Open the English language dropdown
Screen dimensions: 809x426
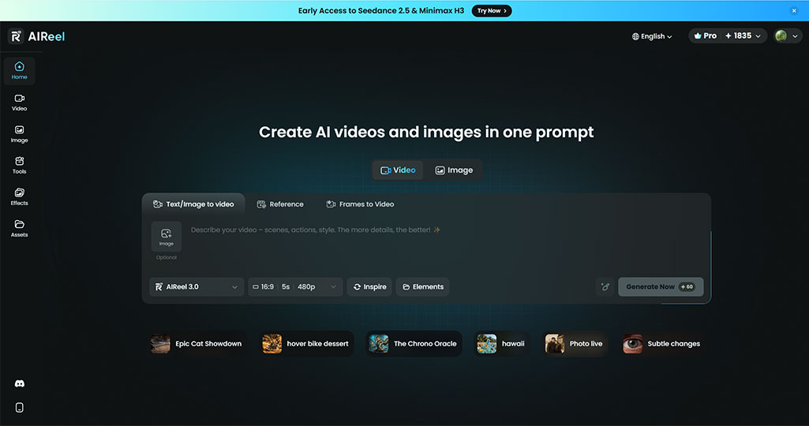[x=652, y=36]
